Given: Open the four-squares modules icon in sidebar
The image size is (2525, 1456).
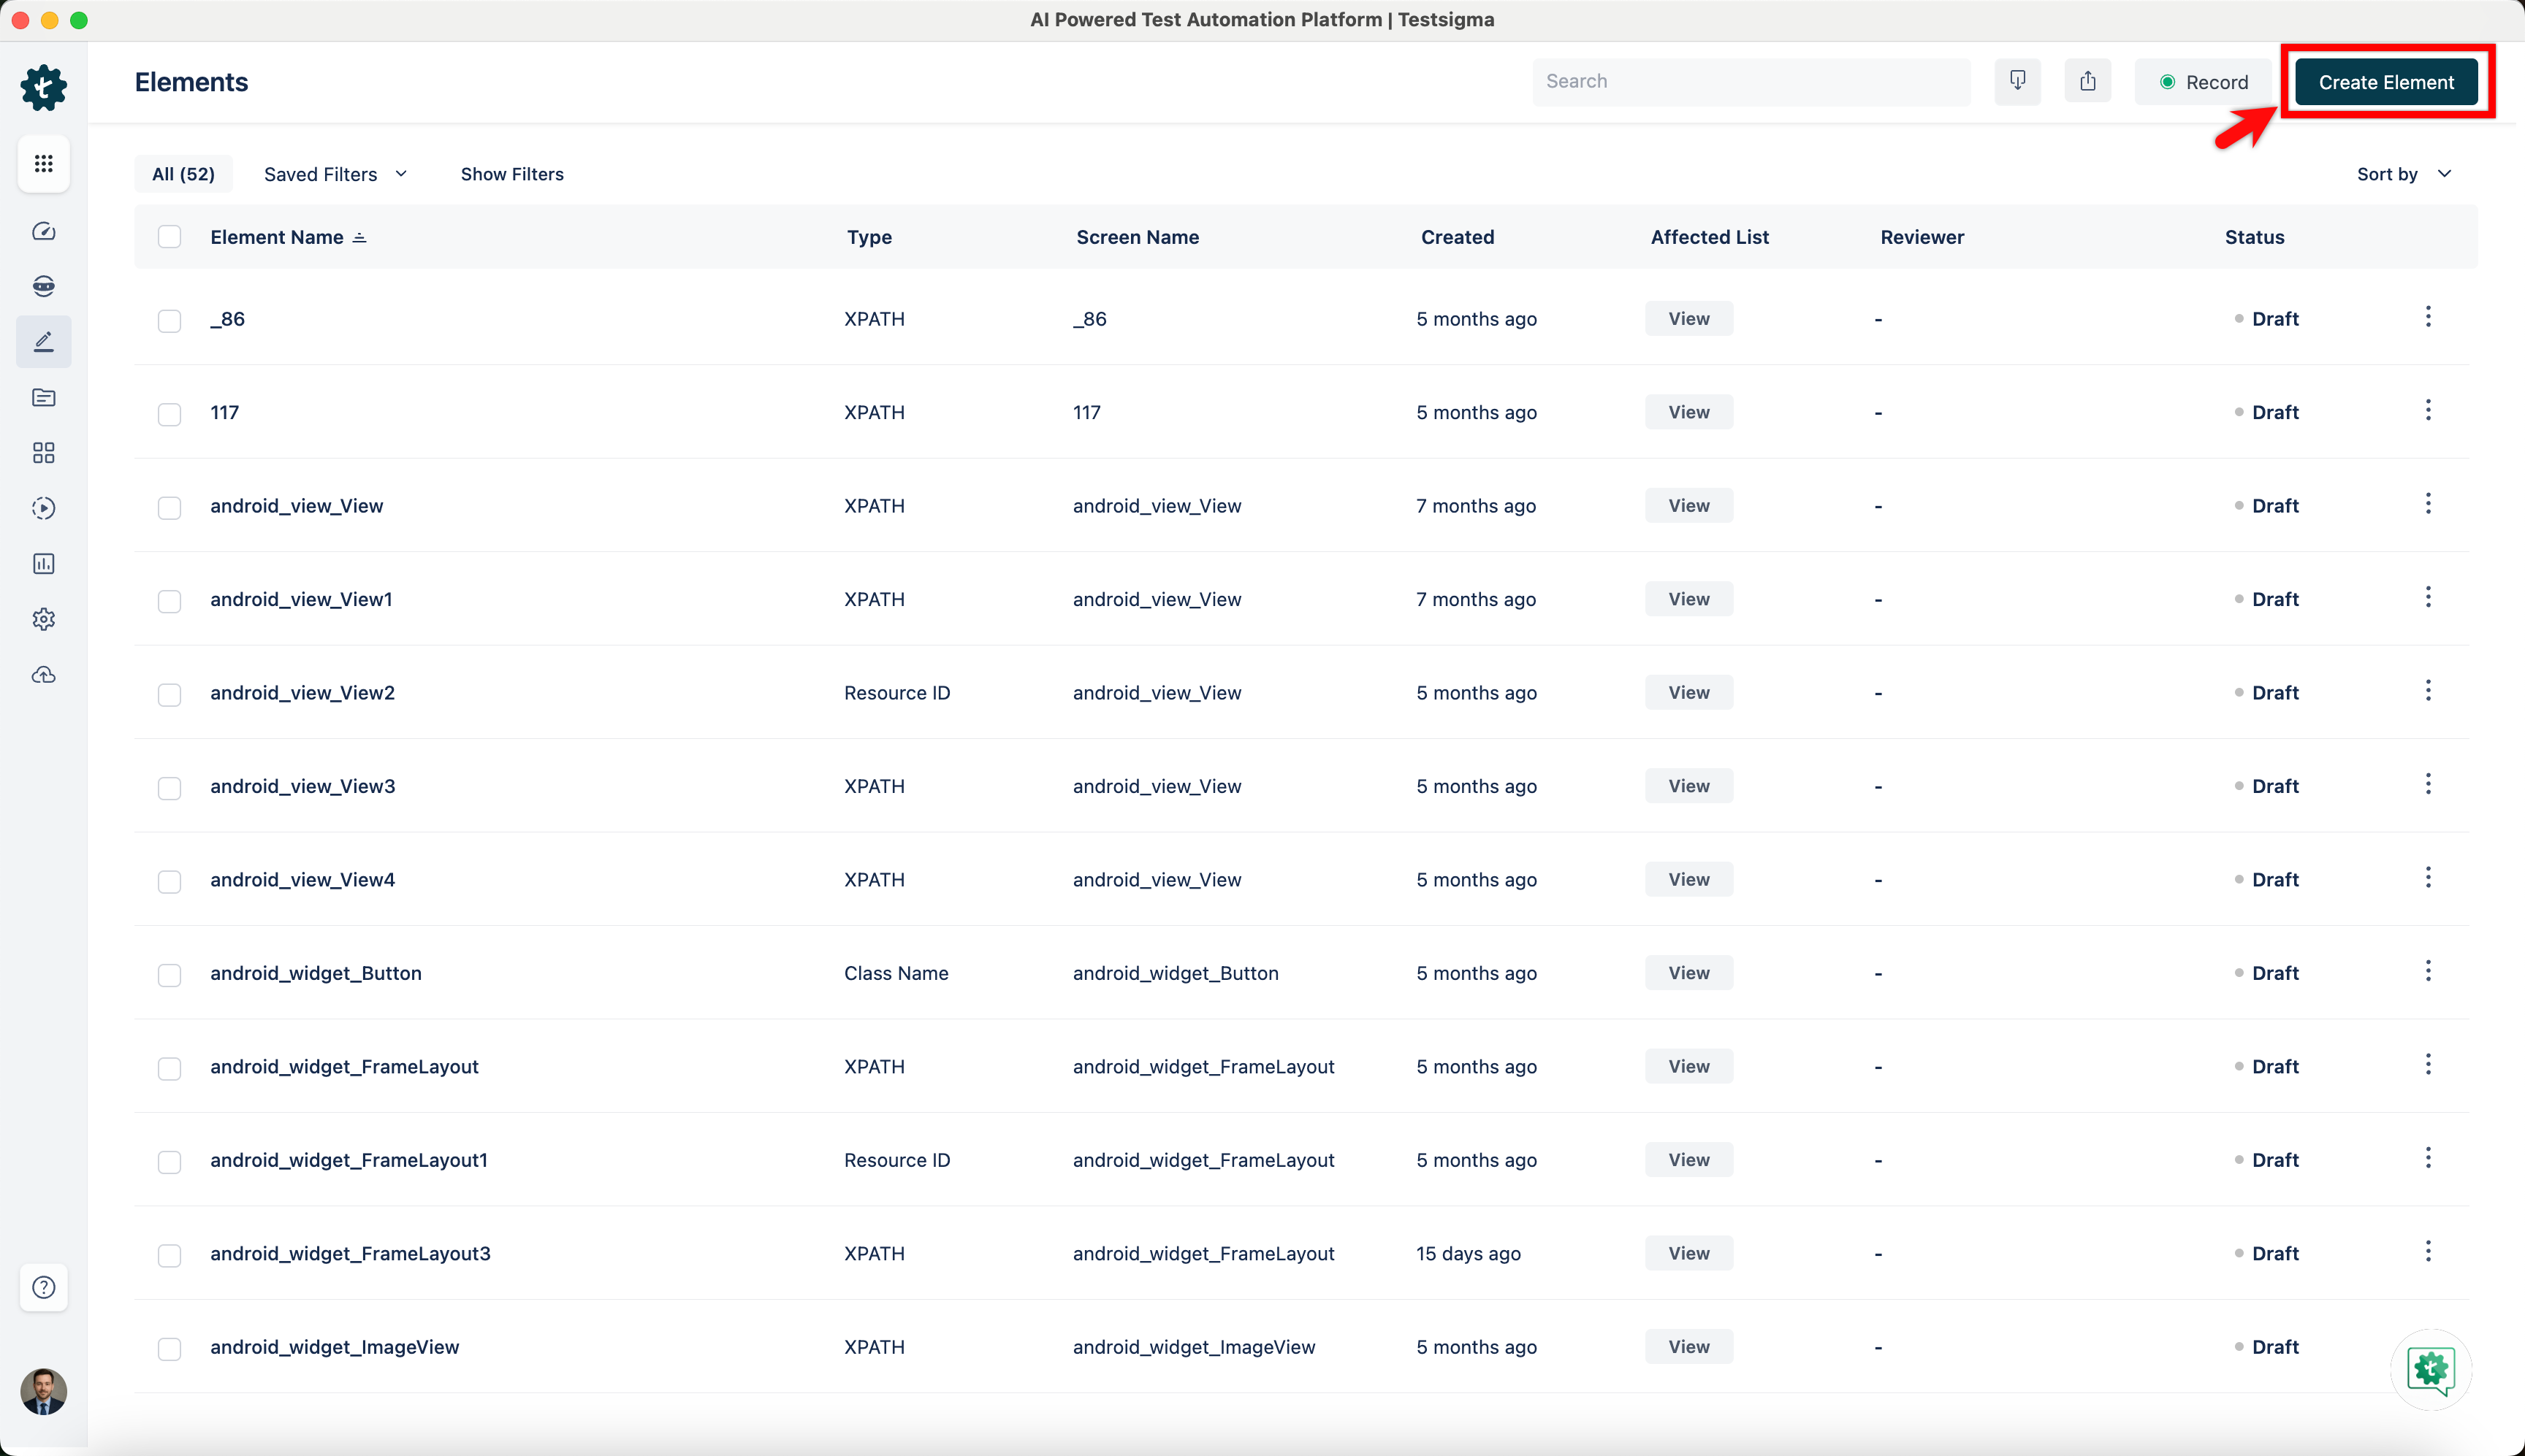Looking at the screenshot, I should 43,453.
